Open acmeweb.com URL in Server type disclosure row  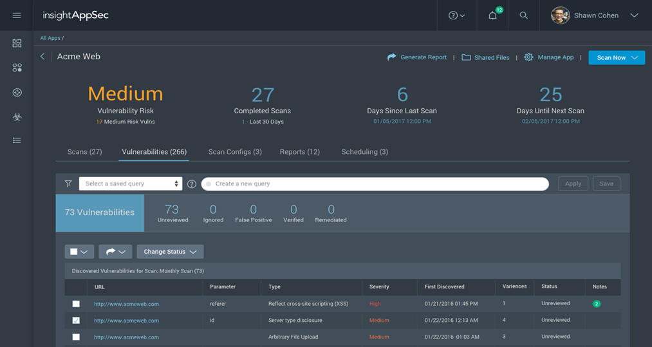point(126,321)
